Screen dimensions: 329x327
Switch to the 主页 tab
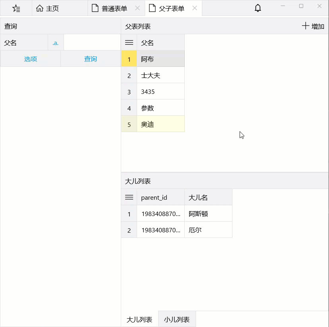(x=48, y=8)
